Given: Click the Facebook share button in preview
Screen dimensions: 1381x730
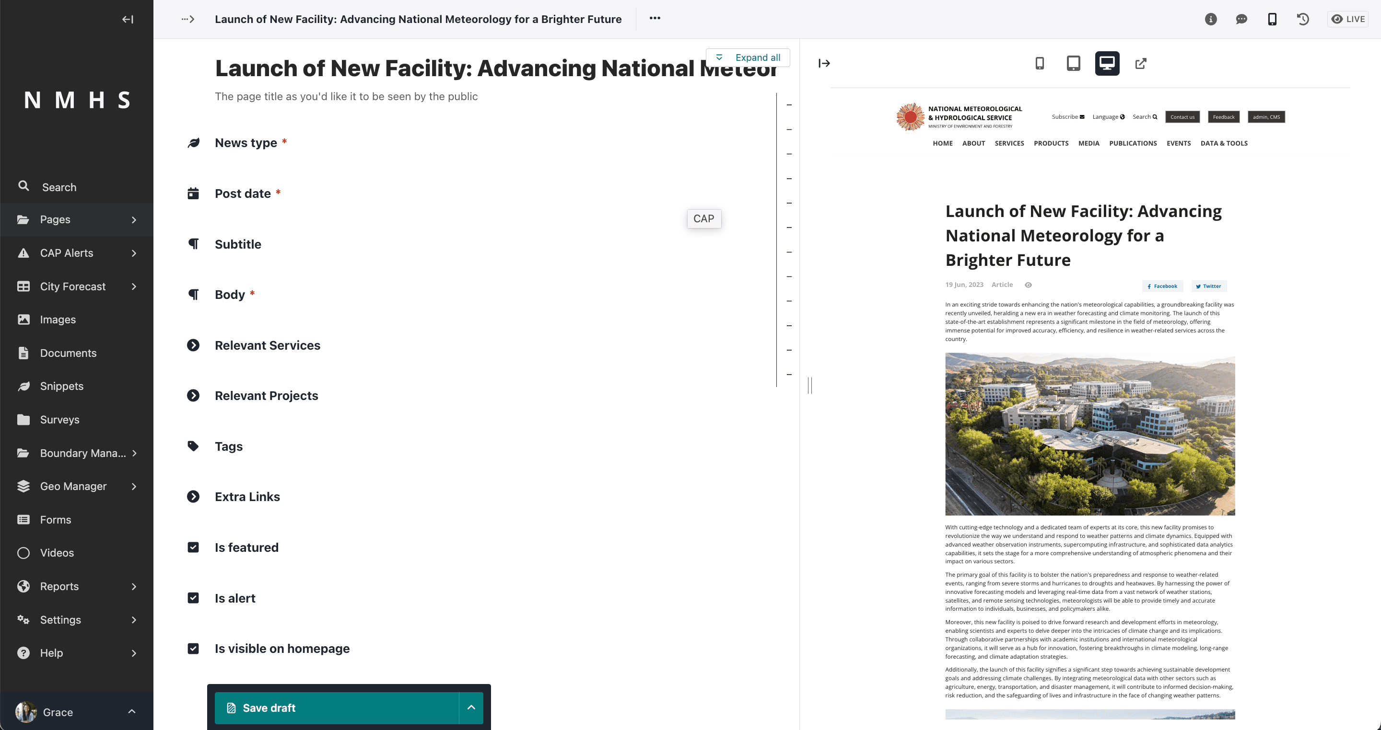Looking at the screenshot, I should coord(1162,286).
